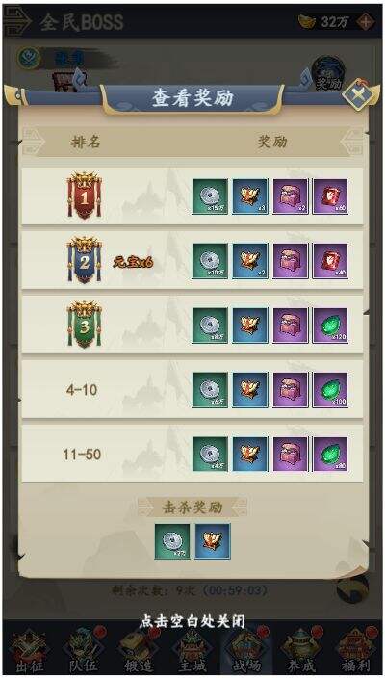Tap the green gem reward for rank 11-50
This screenshot has width=385, height=678.
[330, 454]
